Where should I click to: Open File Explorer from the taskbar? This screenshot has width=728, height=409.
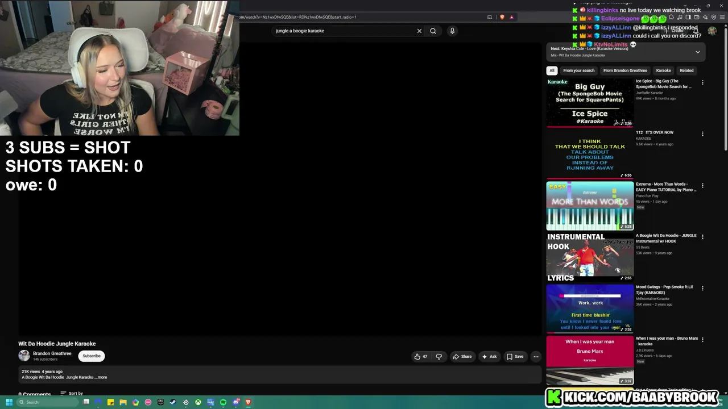pyautogui.click(x=123, y=402)
